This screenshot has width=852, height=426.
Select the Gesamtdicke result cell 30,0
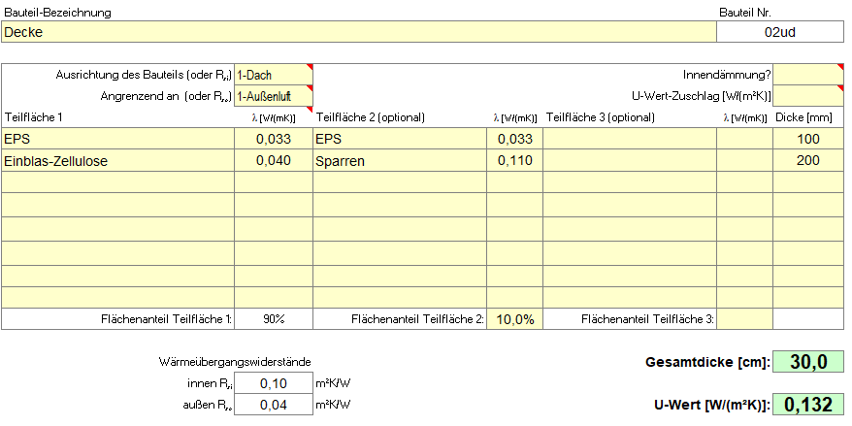point(807,363)
